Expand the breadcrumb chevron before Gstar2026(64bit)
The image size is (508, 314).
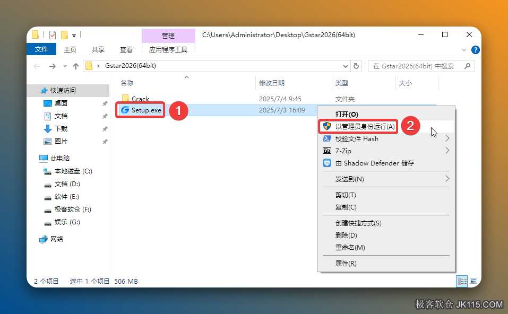pyautogui.click(x=98, y=66)
